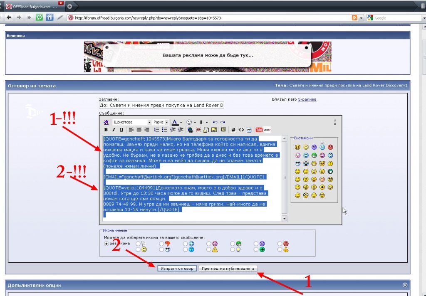This screenshot has width=426, height=296.
Task: Increase the editor size with the up arrows
Action: [x=335, y=120]
